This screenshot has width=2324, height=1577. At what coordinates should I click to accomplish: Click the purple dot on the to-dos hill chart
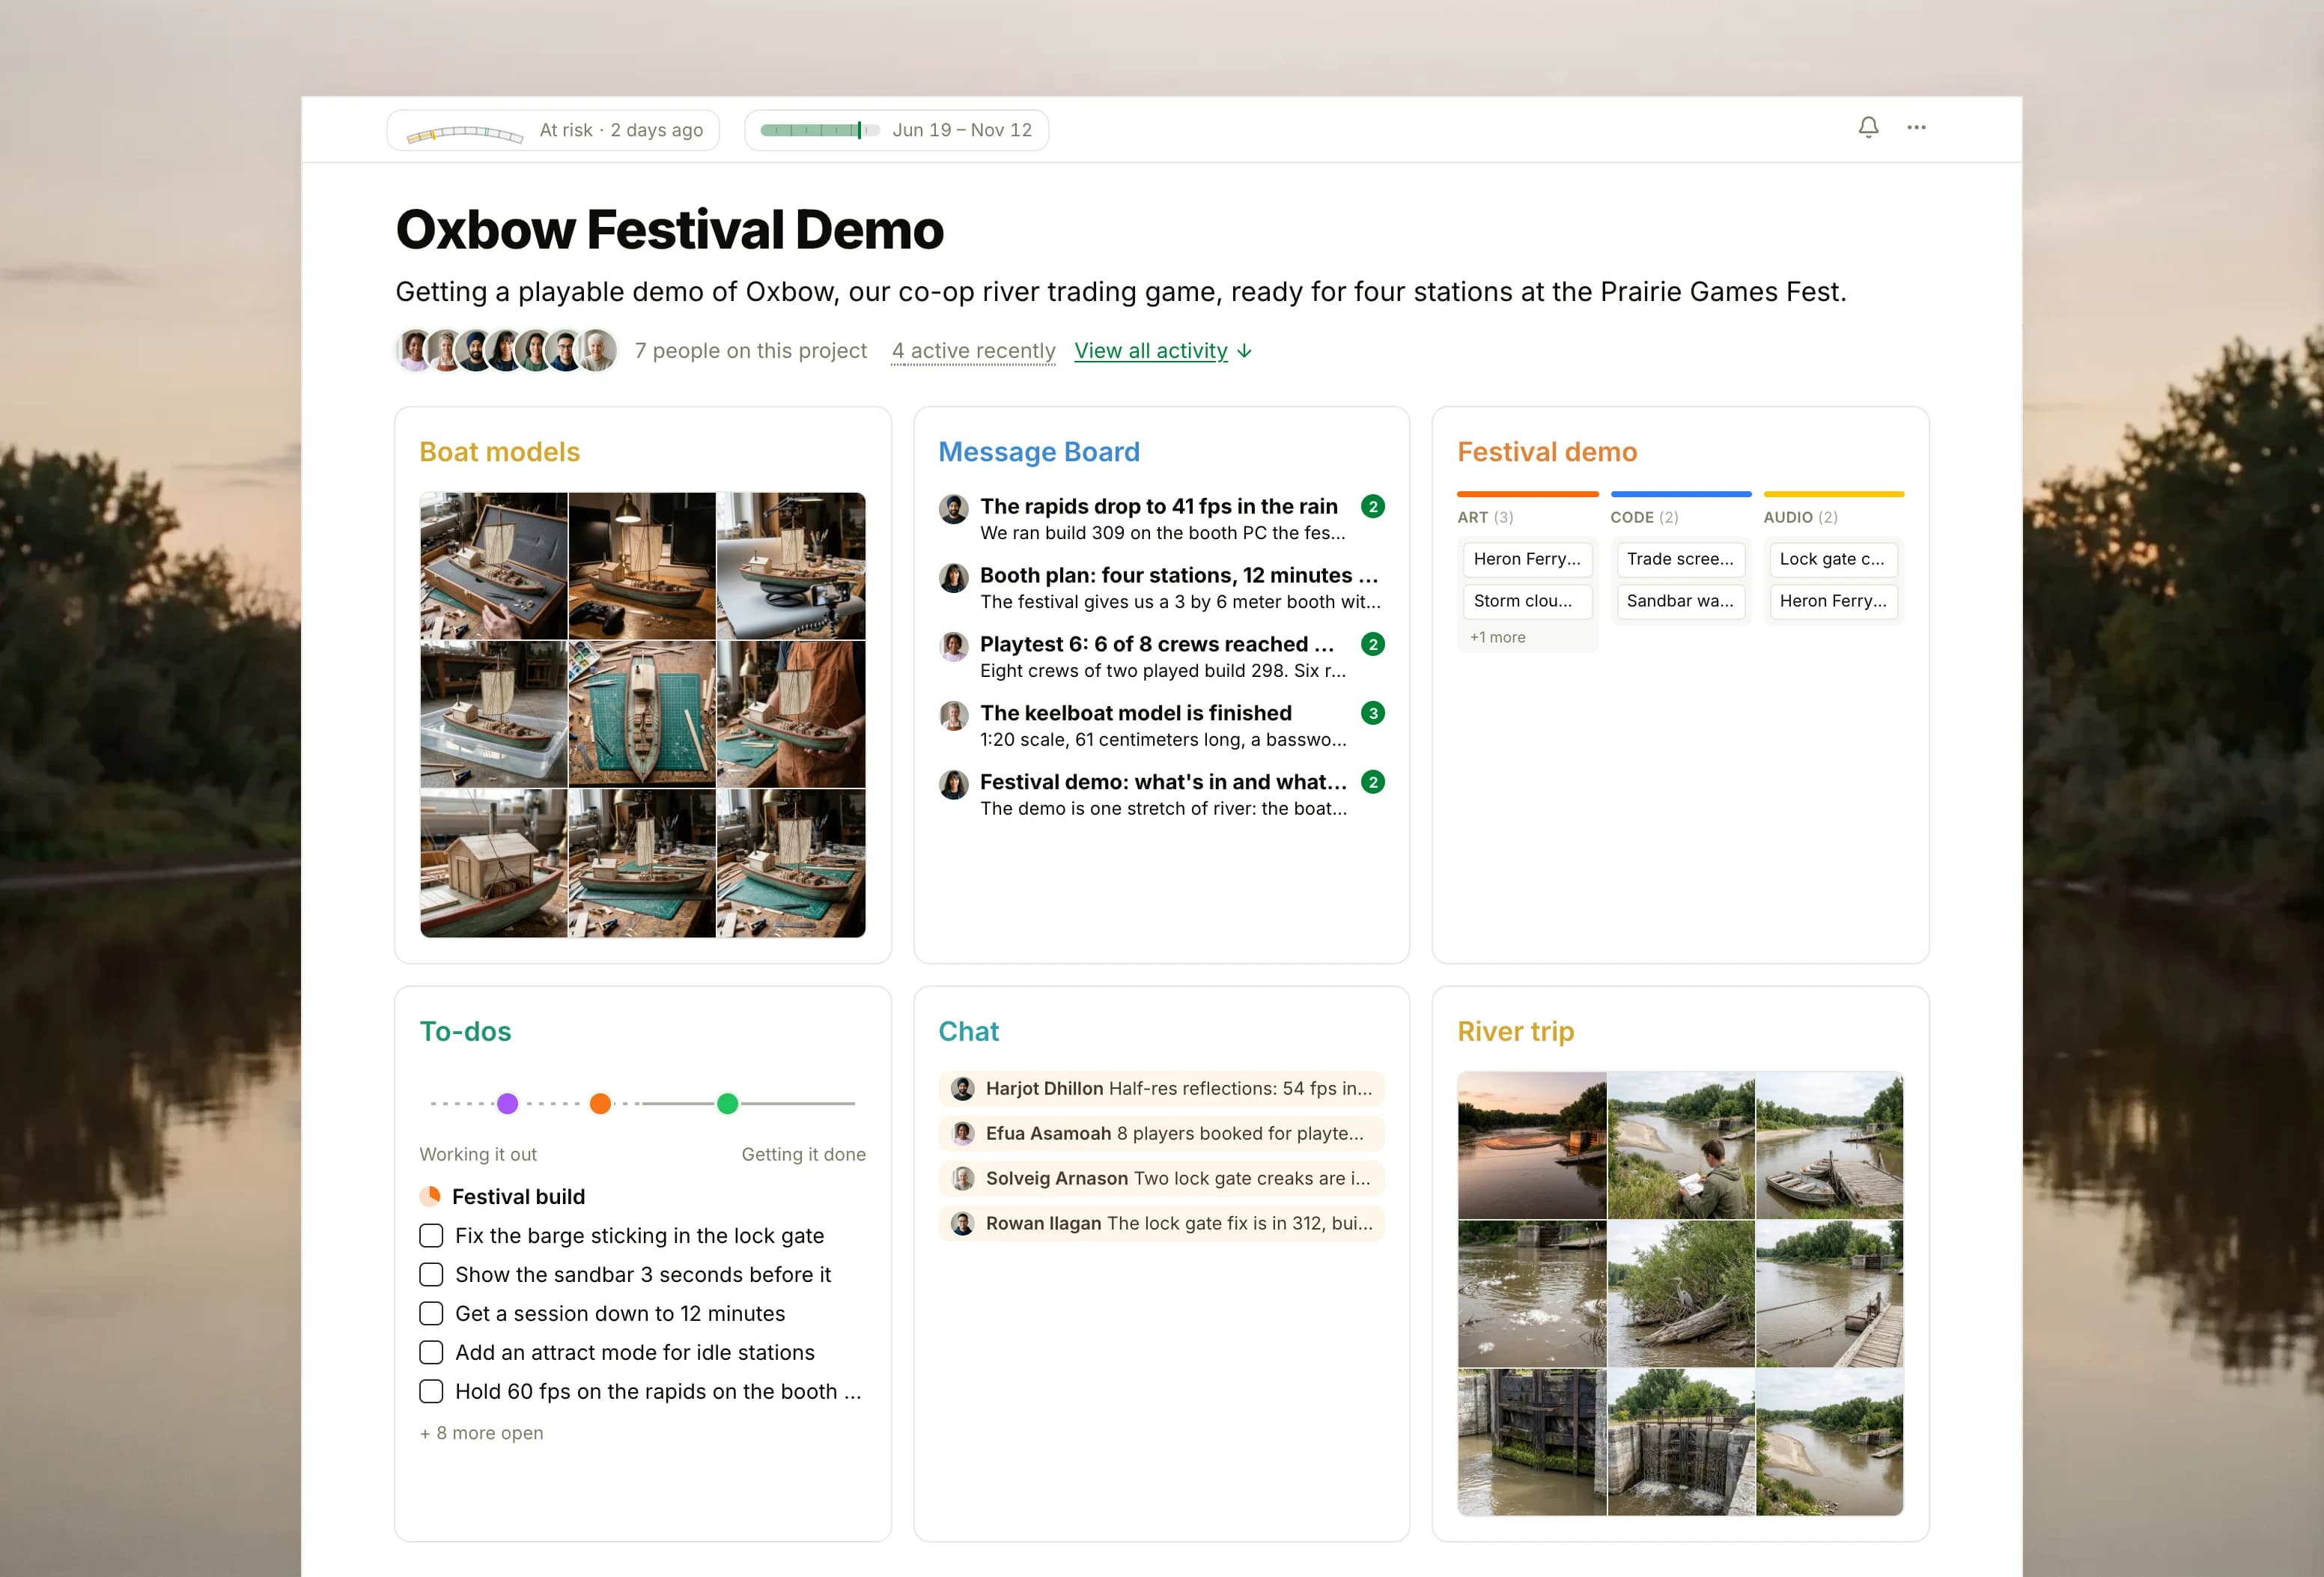pos(508,1103)
